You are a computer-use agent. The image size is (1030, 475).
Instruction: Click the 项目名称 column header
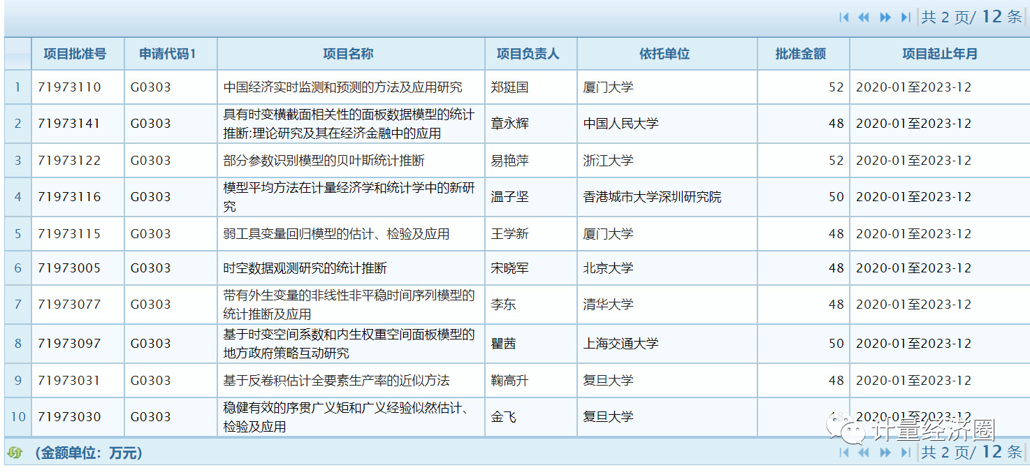coord(348,54)
